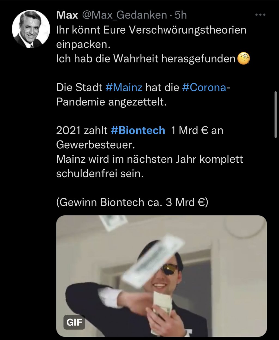The height and width of the screenshot is (340, 279).
Task: Click the display name Max
Action: pyautogui.click(x=67, y=15)
